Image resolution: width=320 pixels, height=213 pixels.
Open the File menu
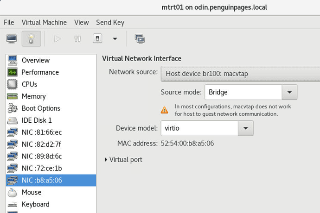9,22
